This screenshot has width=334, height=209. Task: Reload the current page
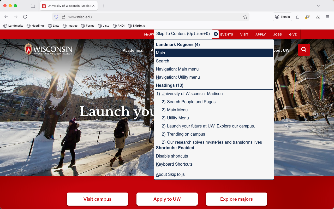[25, 17]
